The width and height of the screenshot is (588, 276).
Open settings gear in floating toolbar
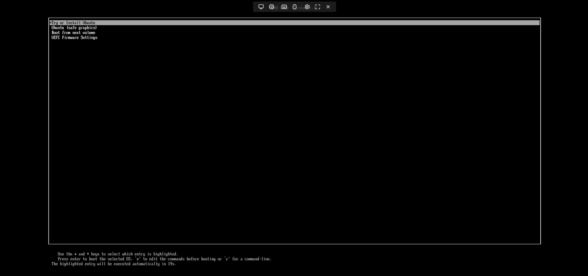307,7
